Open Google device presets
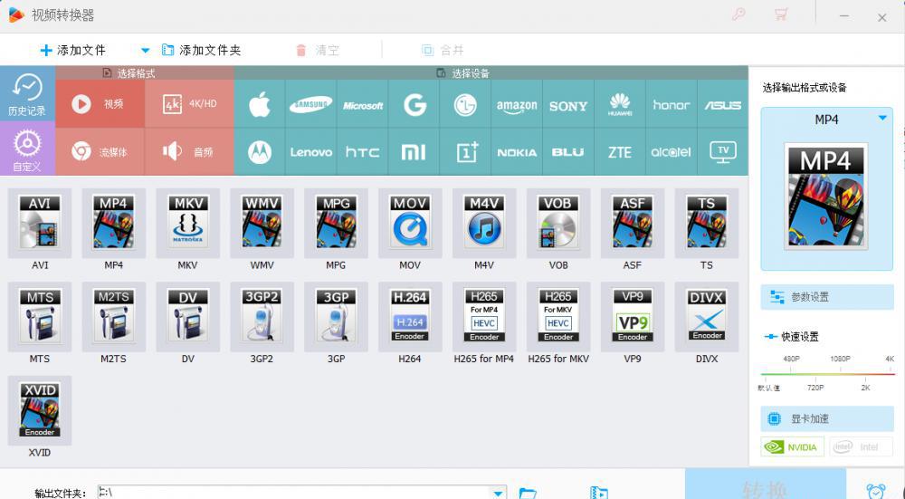Image resolution: width=905 pixels, height=499 pixels. pos(414,104)
